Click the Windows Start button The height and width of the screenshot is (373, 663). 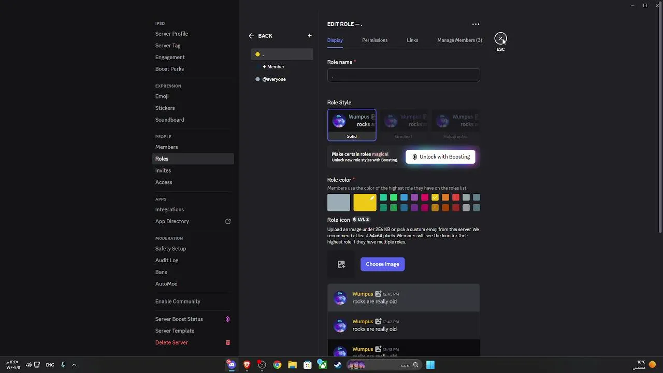click(x=430, y=365)
